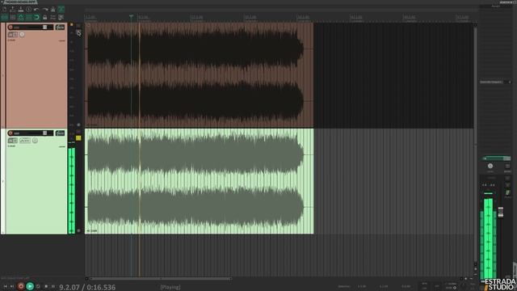Click the toolbar icon right of the padlock
The height and width of the screenshot is (291, 517).
pyautogui.click(x=53, y=17)
